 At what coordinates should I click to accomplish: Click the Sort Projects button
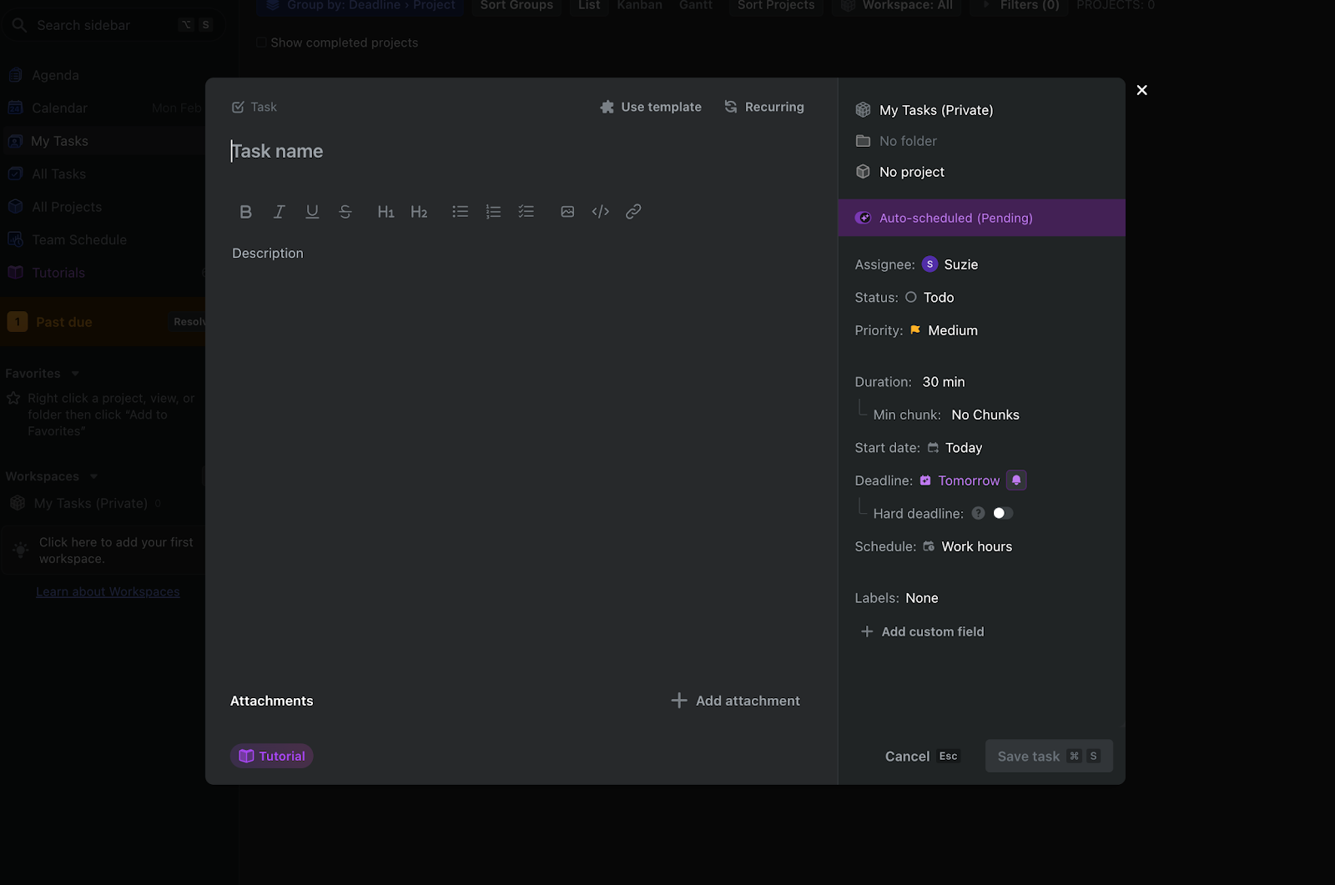point(776,6)
